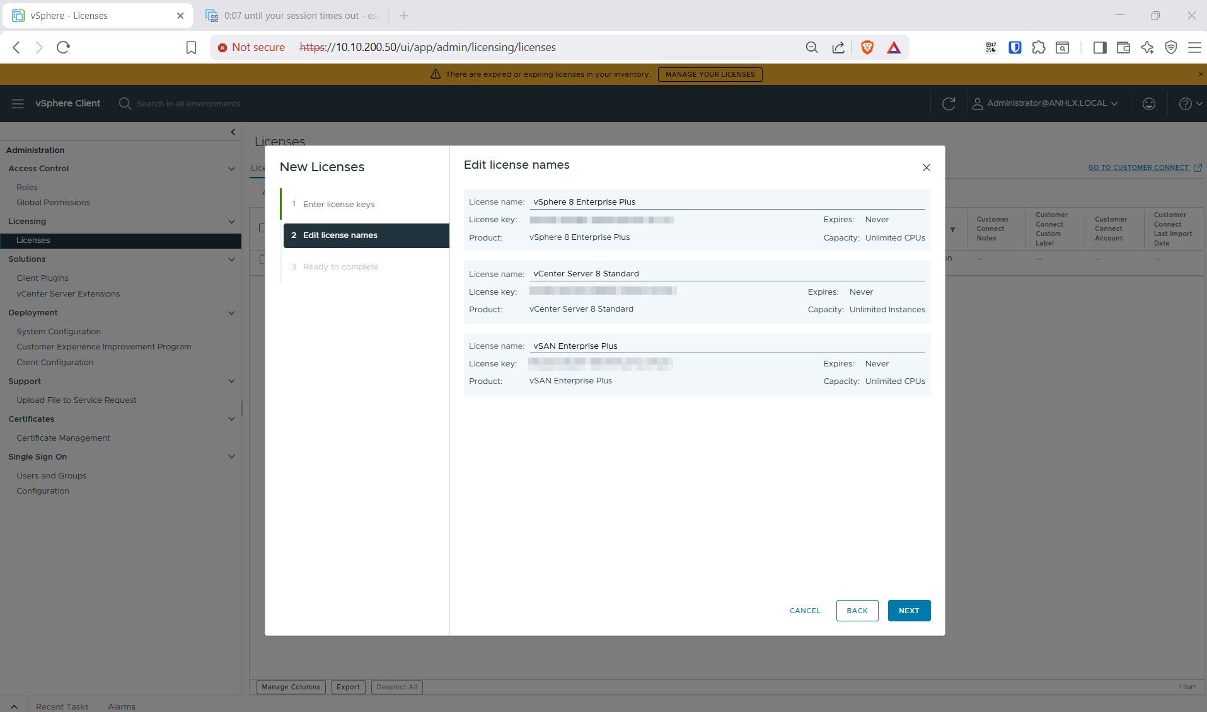Viewport: 1207px width, 712px height.
Task: Go back in browser history
Action: point(17,47)
